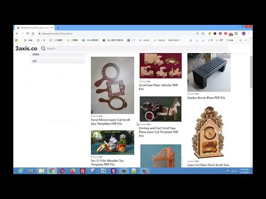Image resolution: width=266 pixels, height=199 pixels.
Task: Open Garden Bench thumbnail image
Action: pos(209,73)
